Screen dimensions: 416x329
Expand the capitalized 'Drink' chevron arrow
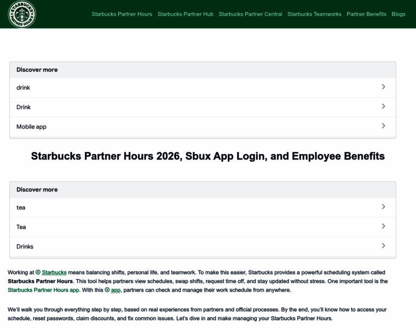[x=383, y=106]
